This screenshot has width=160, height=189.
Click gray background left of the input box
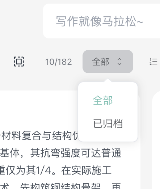click(x=21, y=21)
